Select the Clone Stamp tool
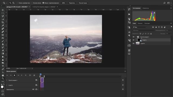 pos(3,44)
